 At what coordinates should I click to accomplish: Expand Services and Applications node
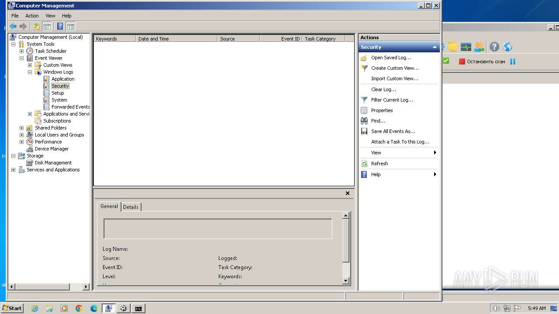tap(13, 170)
